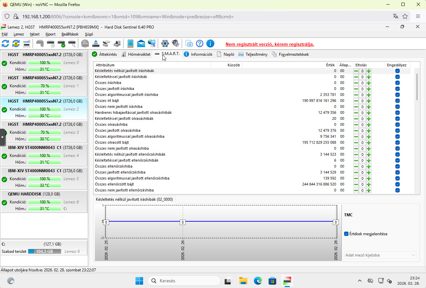This screenshot has height=288, width=426.
Task: Open the Beállítások menu
Action: tap(70, 34)
